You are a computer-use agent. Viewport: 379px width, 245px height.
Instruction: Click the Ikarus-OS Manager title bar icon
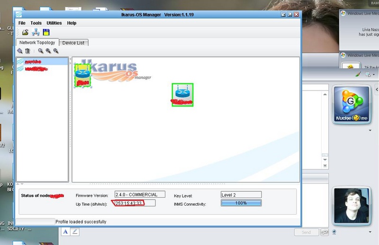tap(19, 15)
